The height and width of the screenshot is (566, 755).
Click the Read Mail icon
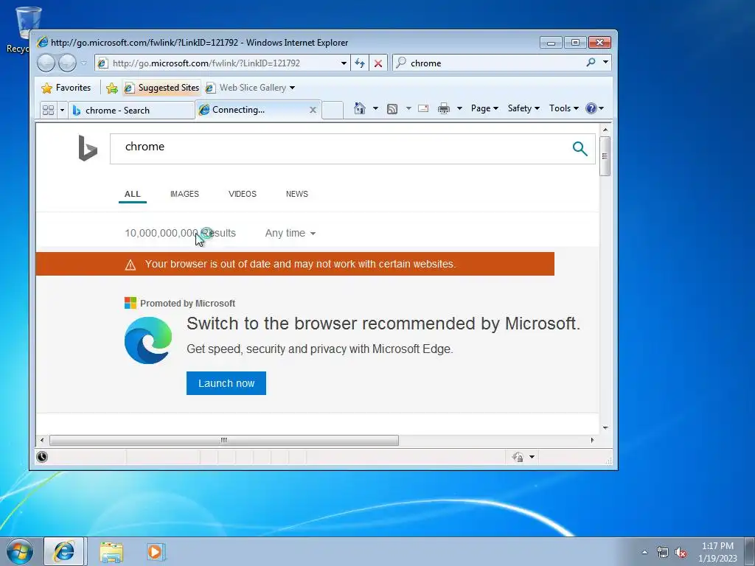pyautogui.click(x=423, y=108)
